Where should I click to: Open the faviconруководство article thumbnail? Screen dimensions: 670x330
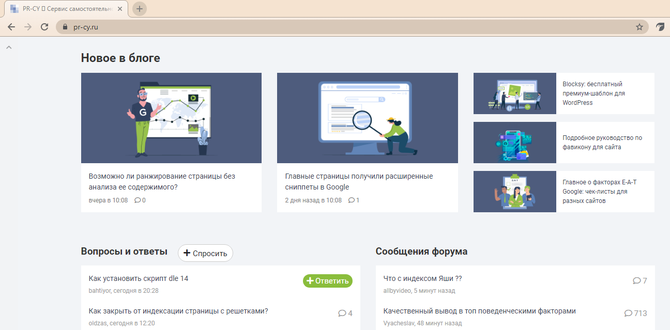coord(514,143)
